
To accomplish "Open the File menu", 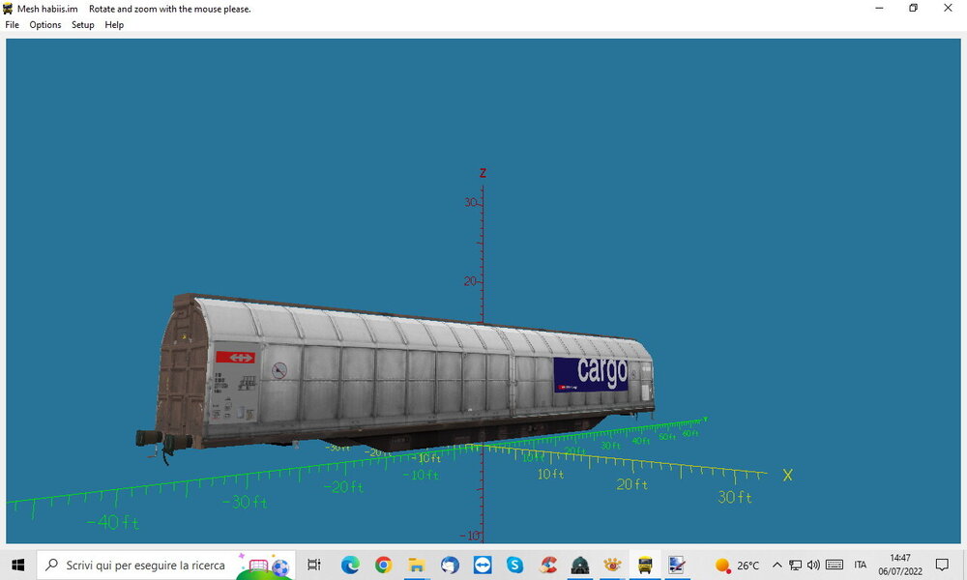I will click(12, 25).
